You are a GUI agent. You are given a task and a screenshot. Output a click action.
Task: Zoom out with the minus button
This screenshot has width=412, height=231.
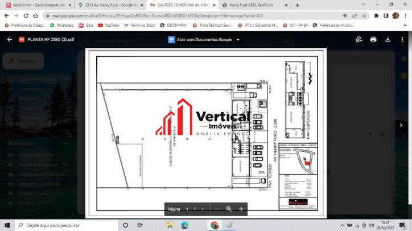coord(217,209)
